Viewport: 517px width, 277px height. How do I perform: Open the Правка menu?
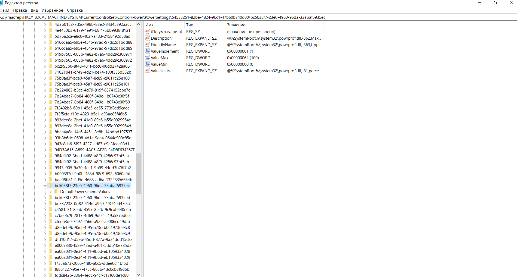20,10
